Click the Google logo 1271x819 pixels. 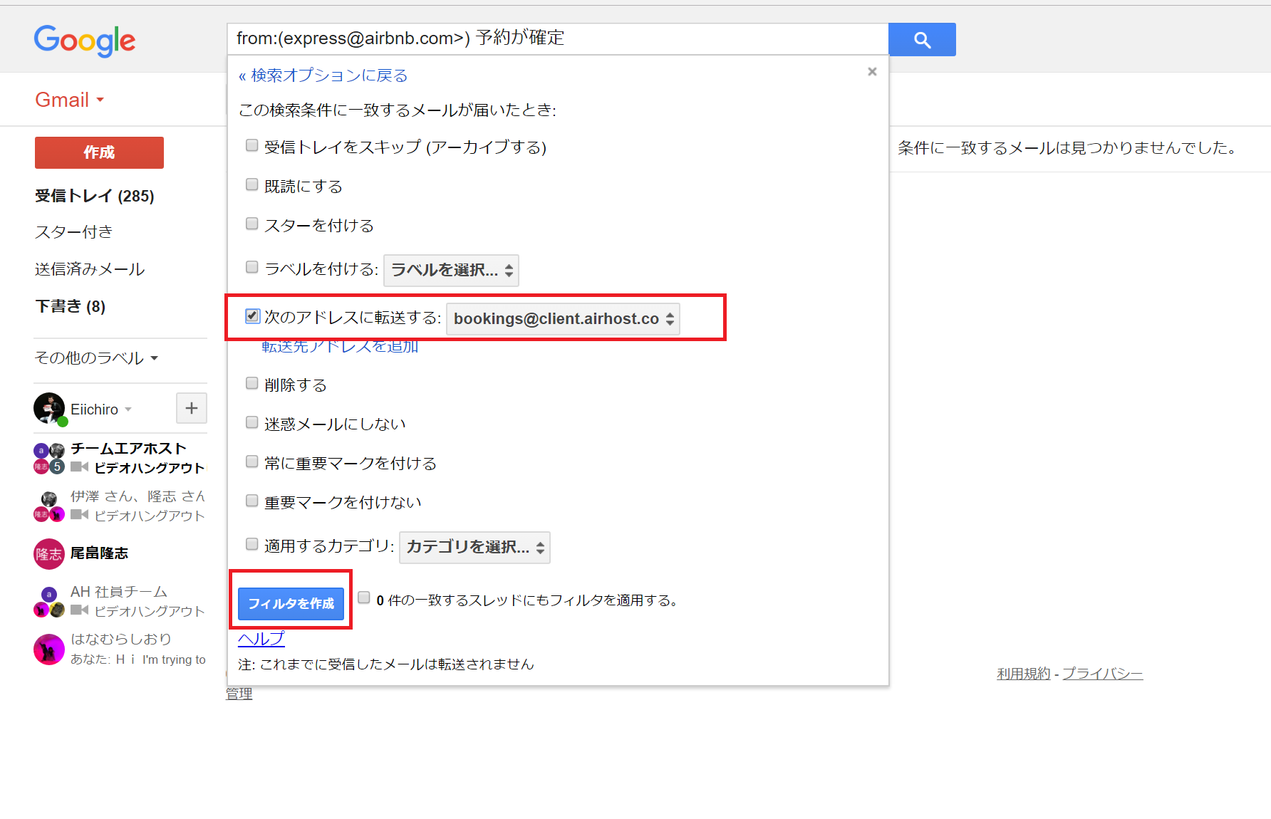(x=85, y=41)
